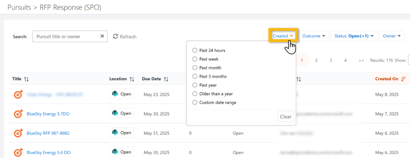Screen dimensions: 410x158
Task: Sort by Location column arrows icon
Action: point(132,79)
